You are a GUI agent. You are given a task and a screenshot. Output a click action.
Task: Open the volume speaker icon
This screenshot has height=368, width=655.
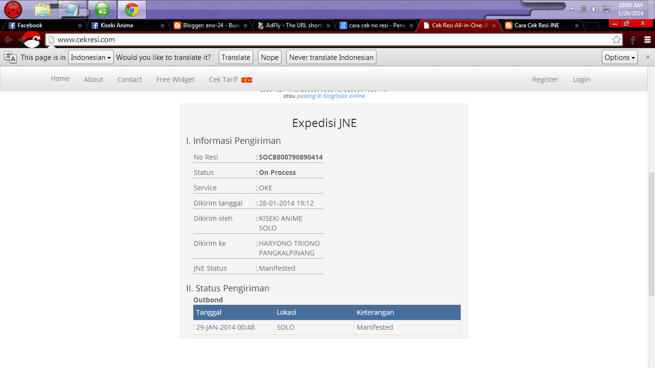point(595,9)
